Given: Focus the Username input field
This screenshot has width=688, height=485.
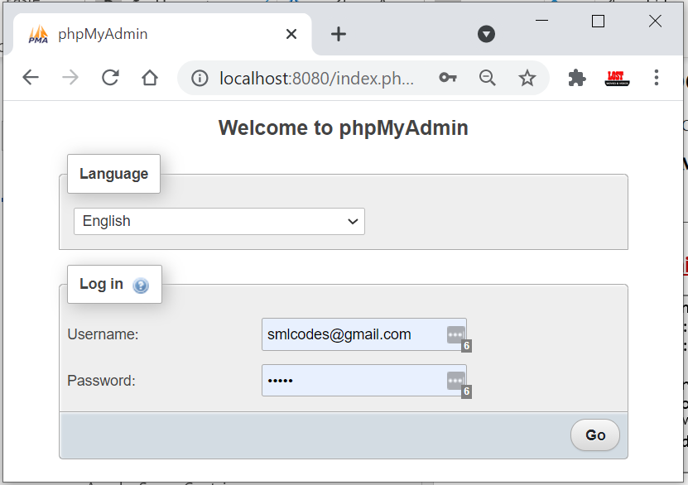Looking at the screenshot, I should [352, 334].
